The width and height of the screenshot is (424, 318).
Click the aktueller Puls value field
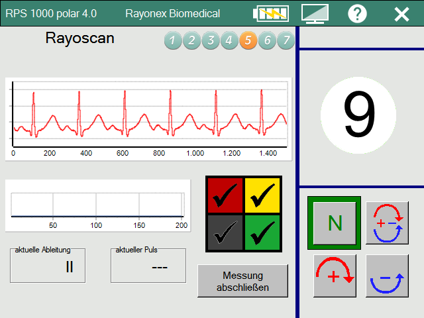coord(148,266)
